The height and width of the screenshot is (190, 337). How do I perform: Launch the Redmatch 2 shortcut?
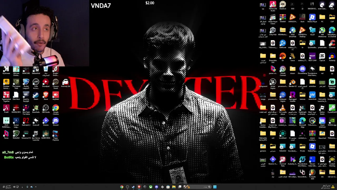point(26,122)
